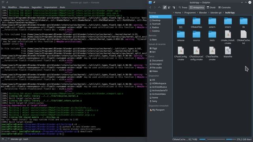This screenshot has width=253, height=142.
Task: Open Home in the Risorse places list
Action: click(x=160, y=17)
